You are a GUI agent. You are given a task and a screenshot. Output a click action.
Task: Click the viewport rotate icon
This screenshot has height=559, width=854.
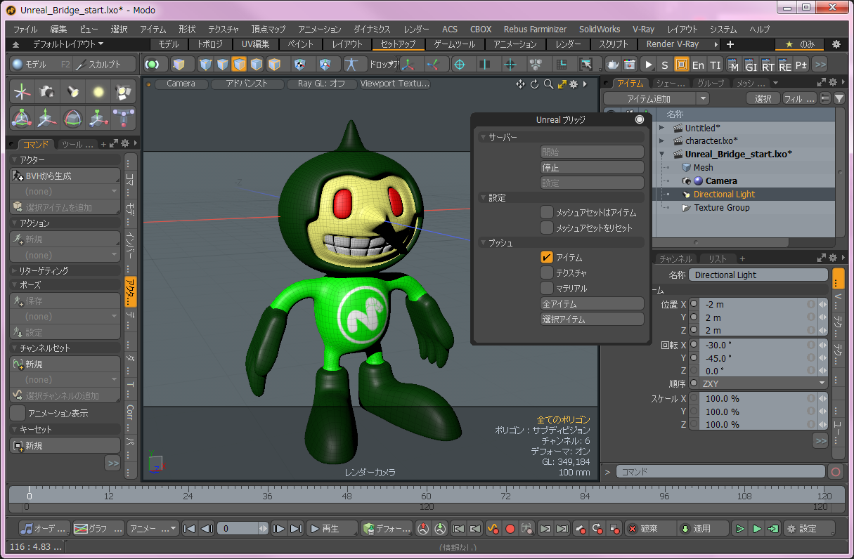point(534,84)
